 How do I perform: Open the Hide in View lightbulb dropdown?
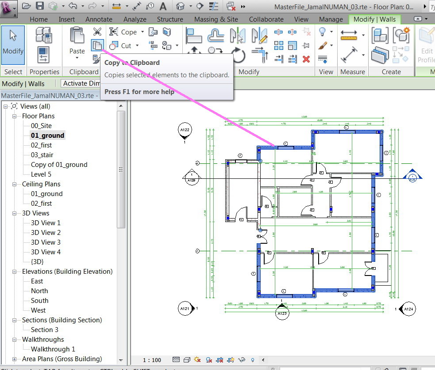click(x=331, y=32)
